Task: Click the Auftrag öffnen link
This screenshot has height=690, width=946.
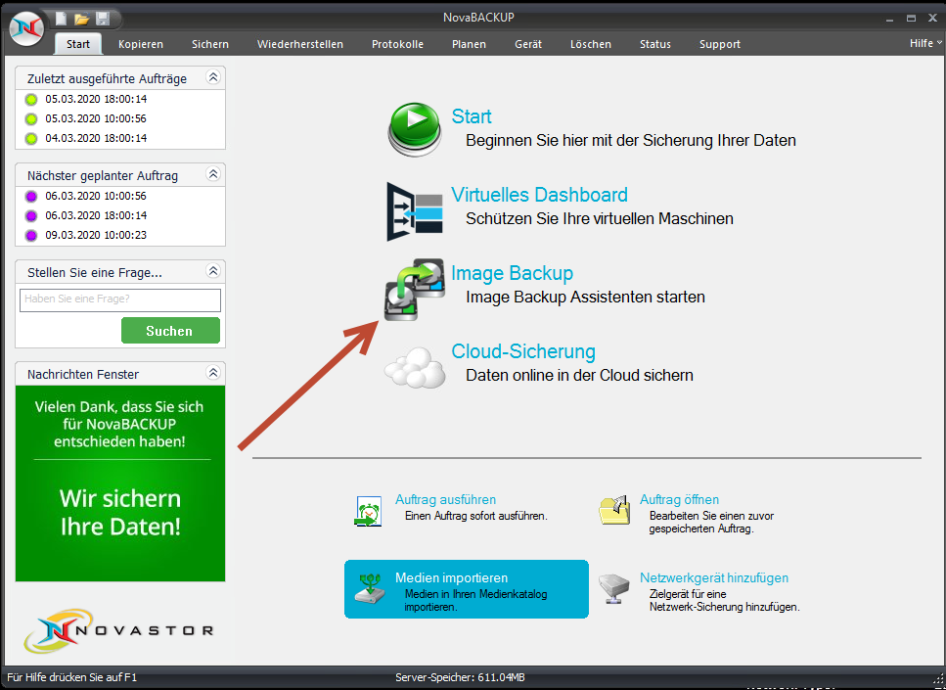Action: [679, 499]
